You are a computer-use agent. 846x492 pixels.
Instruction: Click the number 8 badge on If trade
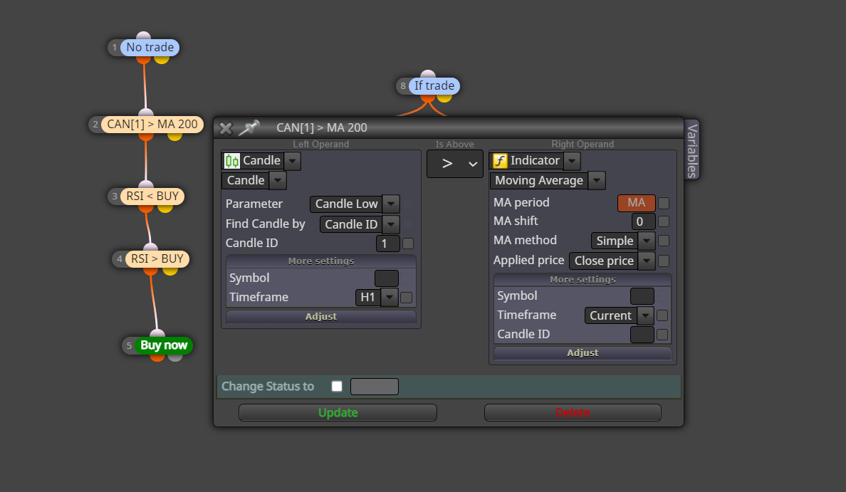(403, 86)
